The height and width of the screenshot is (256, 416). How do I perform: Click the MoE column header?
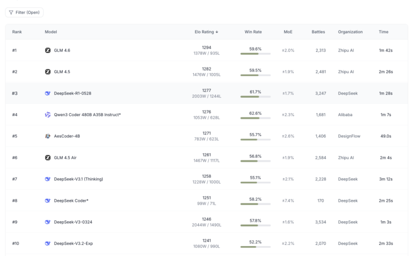pos(288,32)
